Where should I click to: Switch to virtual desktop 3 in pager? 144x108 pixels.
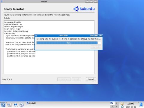(112, 106)
